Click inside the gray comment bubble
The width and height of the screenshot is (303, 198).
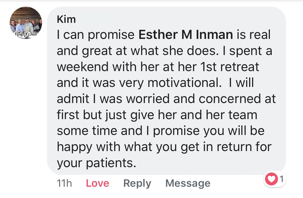pyautogui.click(x=166, y=90)
